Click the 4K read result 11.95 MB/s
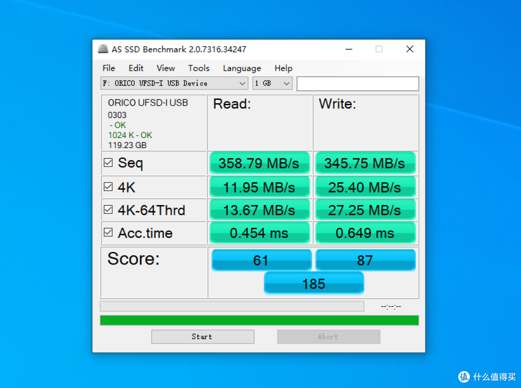Screen dimensions: 521x388 point(260,187)
